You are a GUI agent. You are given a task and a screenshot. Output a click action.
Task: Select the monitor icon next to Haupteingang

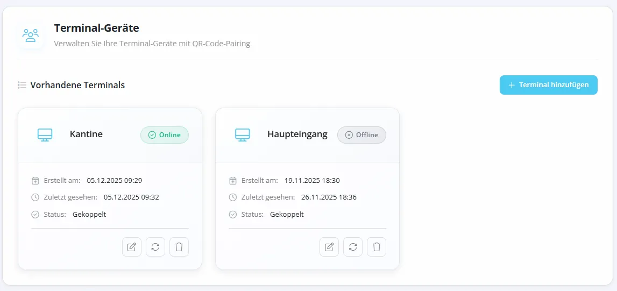coord(243,135)
